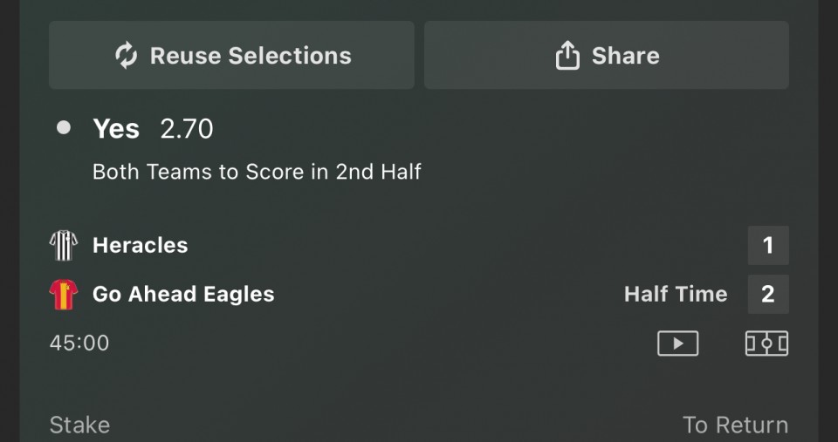Tap the Share button

(x=607, y=56)
